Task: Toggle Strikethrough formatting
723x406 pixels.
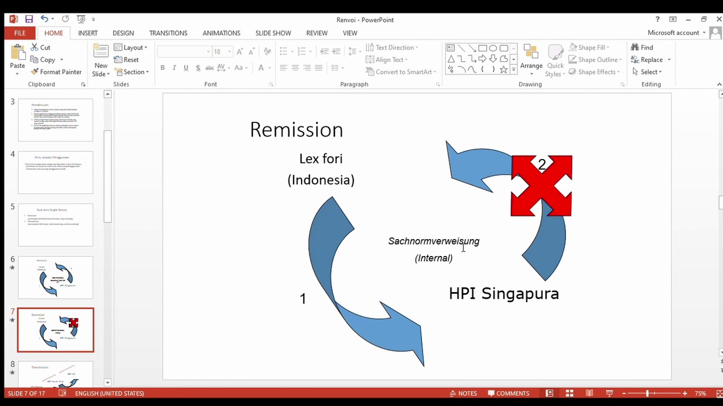Action: (x=210, y=68)
